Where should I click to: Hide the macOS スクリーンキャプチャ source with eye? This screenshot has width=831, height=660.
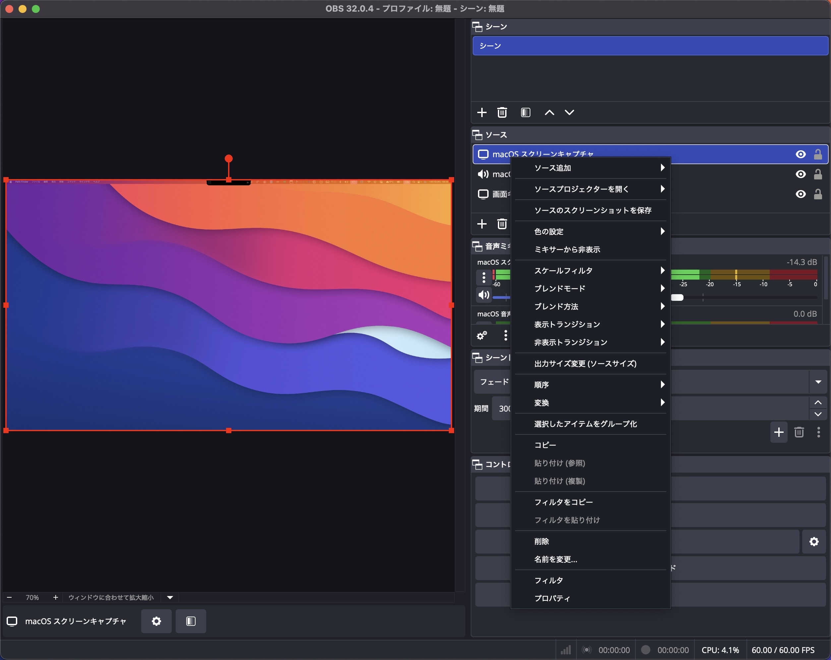(801, 154)
